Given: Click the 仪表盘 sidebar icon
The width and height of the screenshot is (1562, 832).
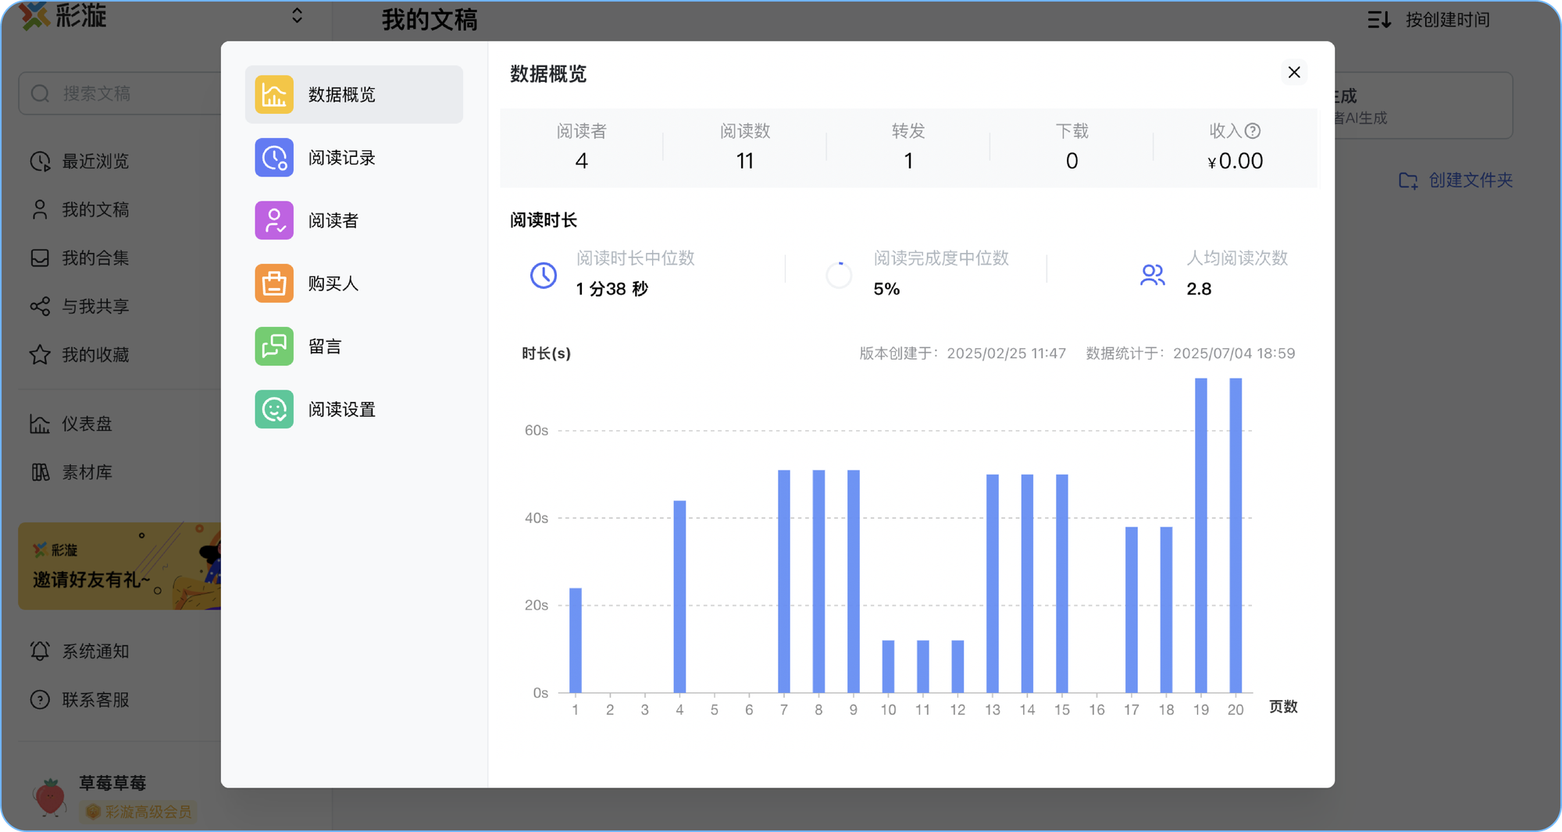Looking at the screenshot, I should pyautogui.click(x=40, y=424).
